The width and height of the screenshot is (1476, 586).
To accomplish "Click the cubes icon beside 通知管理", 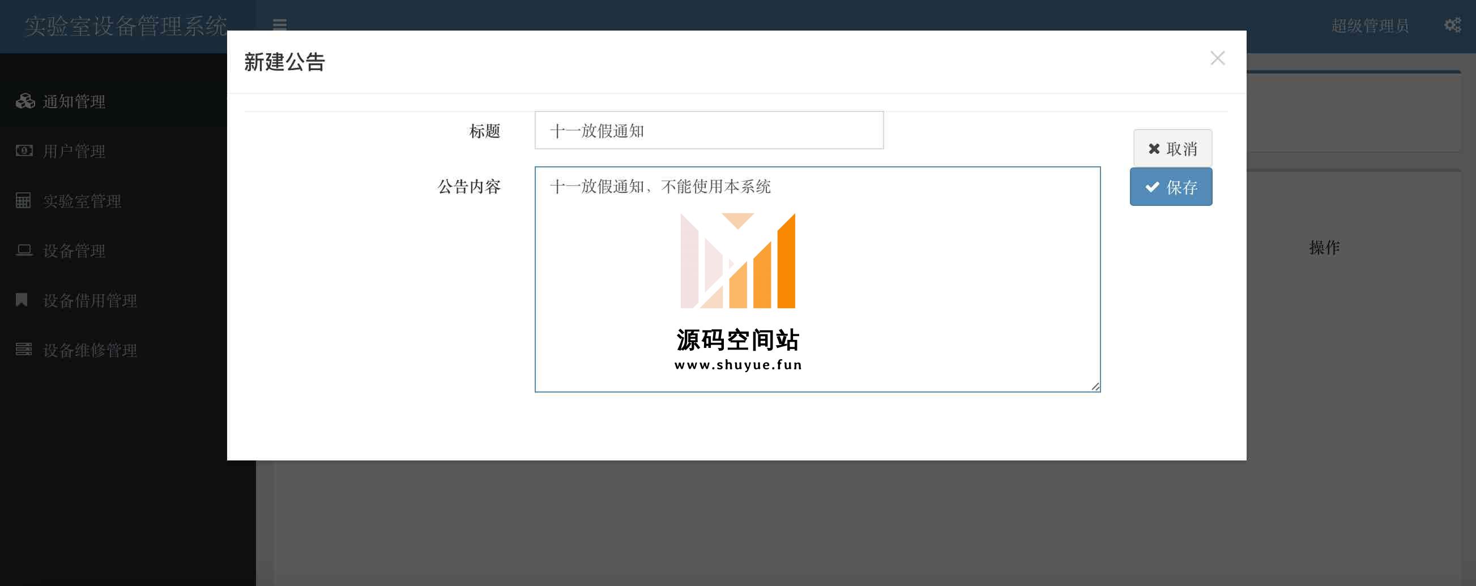I will (25, 101).
